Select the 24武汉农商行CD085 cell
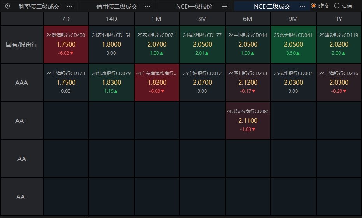The width and height of the screenshot is (362, 218). [x=248, y=120]
